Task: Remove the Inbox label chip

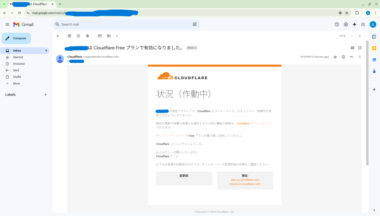Action: 195,48
